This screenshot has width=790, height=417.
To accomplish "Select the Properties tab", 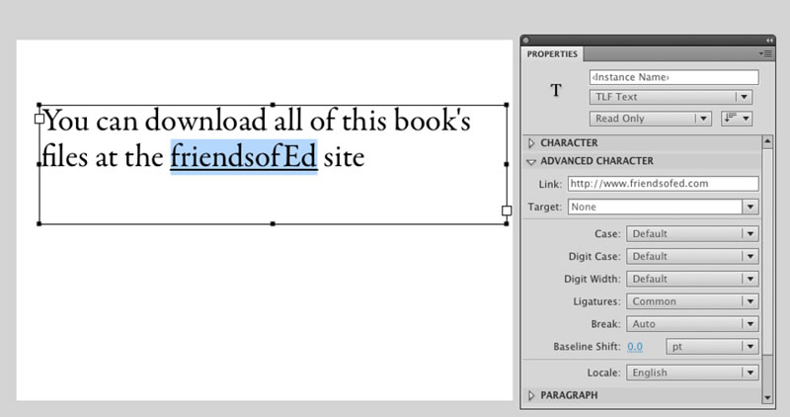I will [x=552, y=54].
